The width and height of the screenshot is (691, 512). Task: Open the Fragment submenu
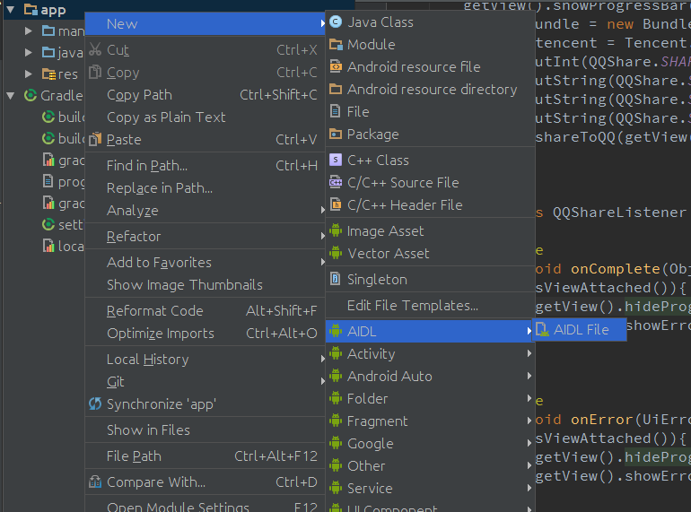(377, 421)
